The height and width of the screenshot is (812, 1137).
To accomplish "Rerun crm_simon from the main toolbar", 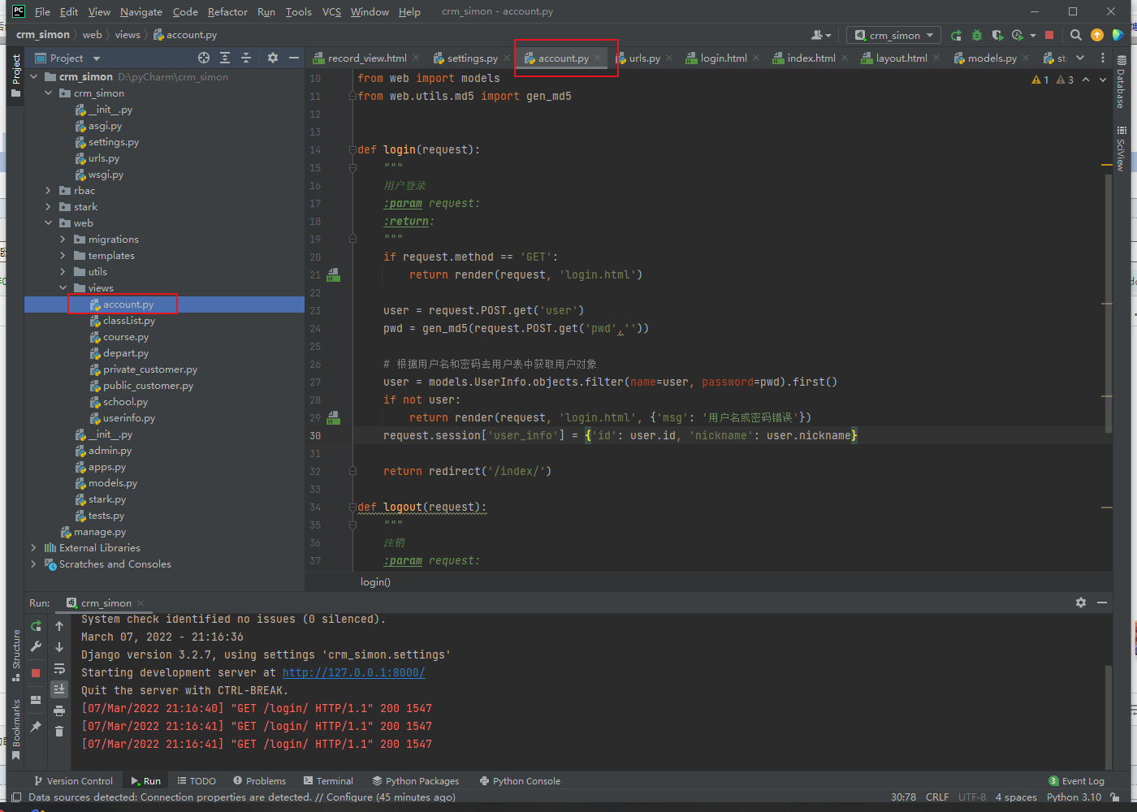I will click(957, 35).
